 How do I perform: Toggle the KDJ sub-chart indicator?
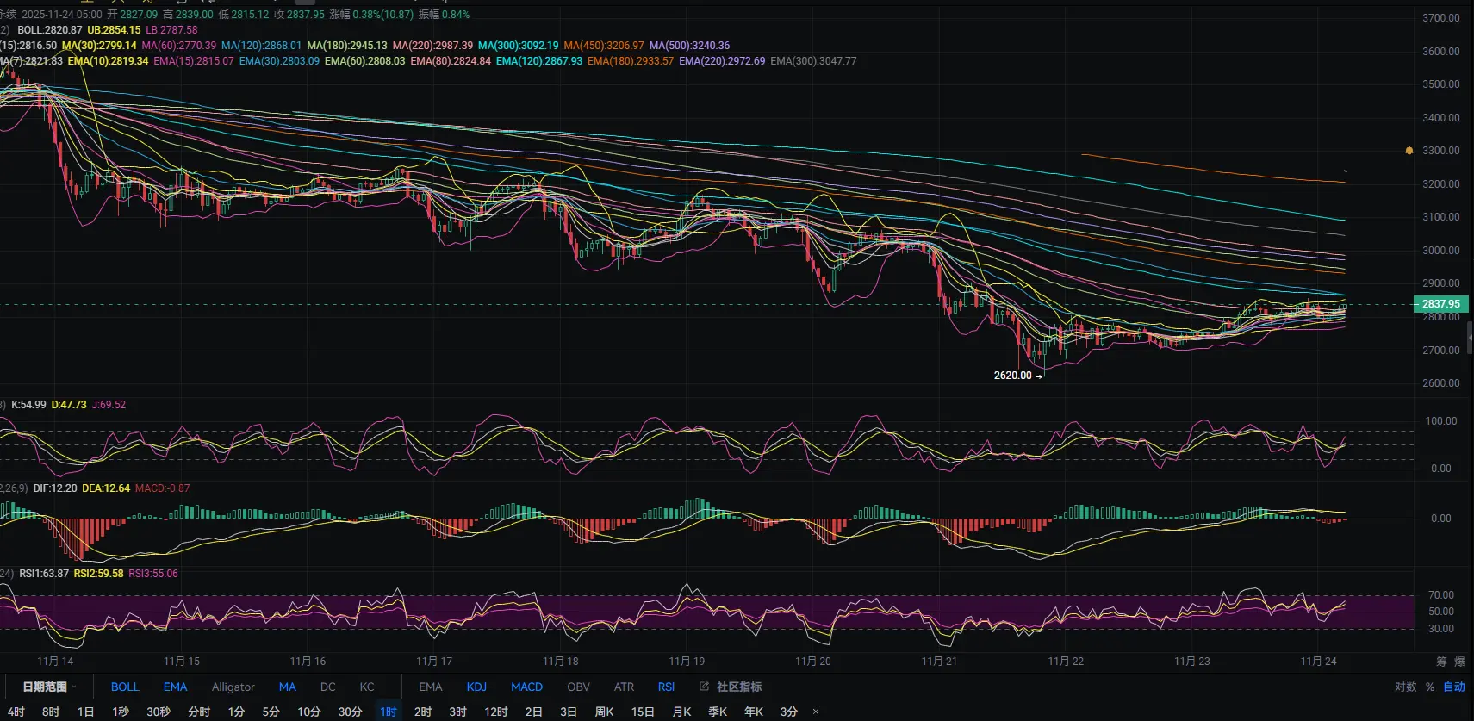click(476, 687)
